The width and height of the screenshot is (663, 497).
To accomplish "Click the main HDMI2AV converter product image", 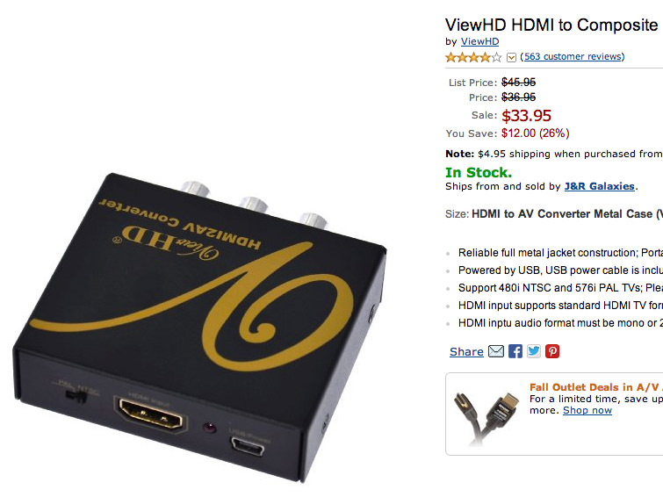I will (200, 328).
